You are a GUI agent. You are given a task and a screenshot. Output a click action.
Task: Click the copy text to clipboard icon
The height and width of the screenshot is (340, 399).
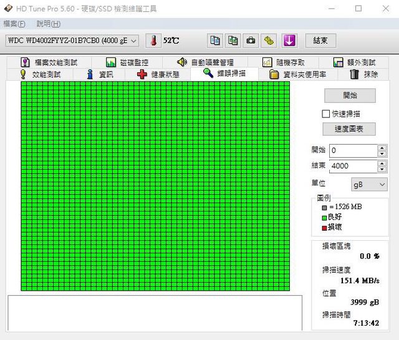point(215,41)
